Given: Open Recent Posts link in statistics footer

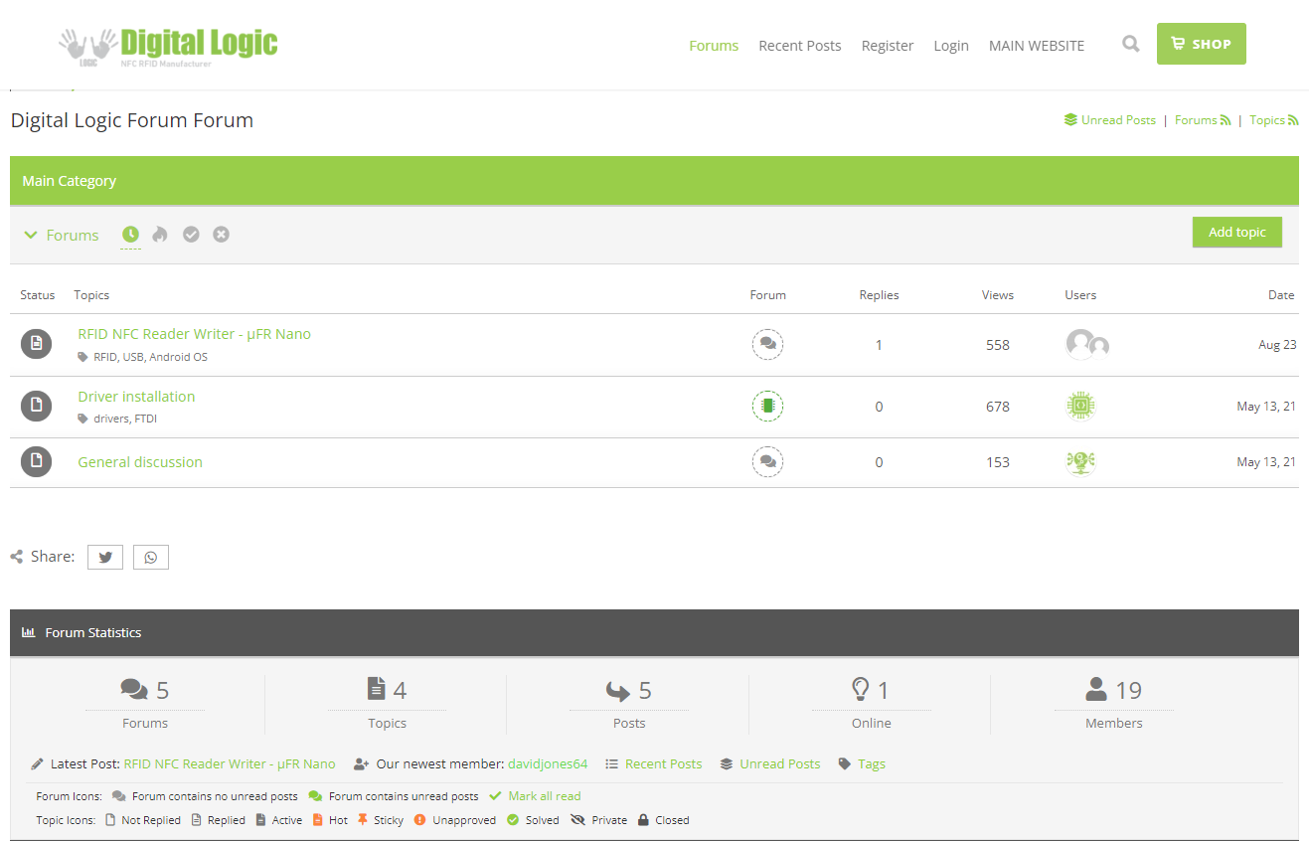Looking at the screenshot, I should pos(663,764).
